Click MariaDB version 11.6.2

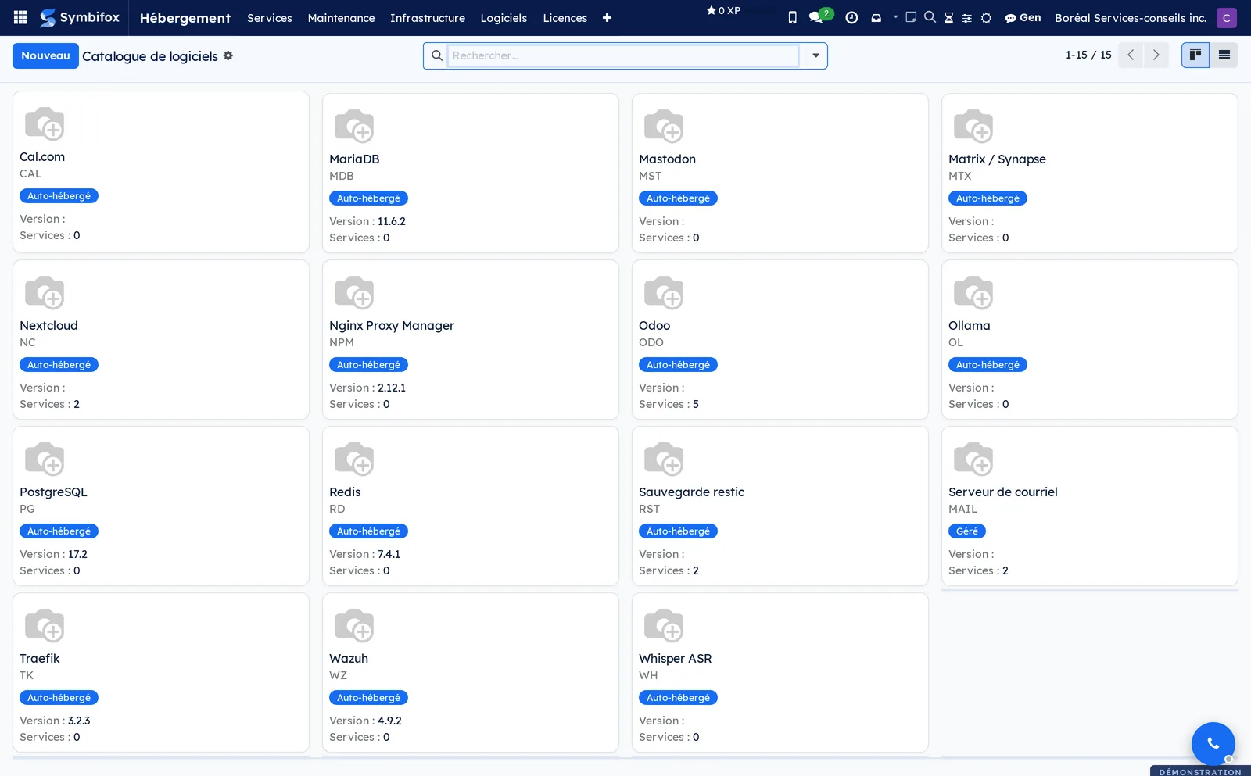(392, 221)
